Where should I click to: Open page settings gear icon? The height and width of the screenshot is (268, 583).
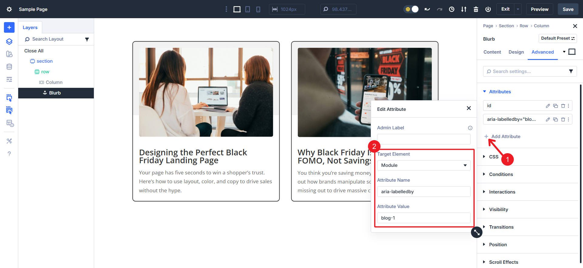(9, 9)
